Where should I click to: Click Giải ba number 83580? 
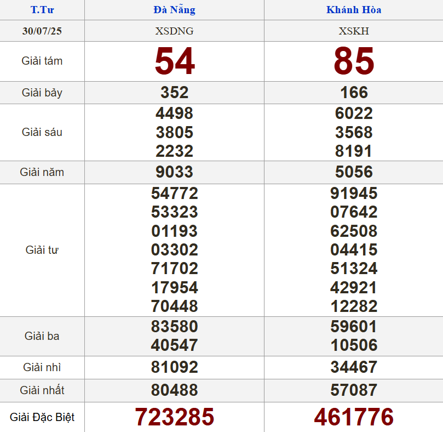[174, 327]
